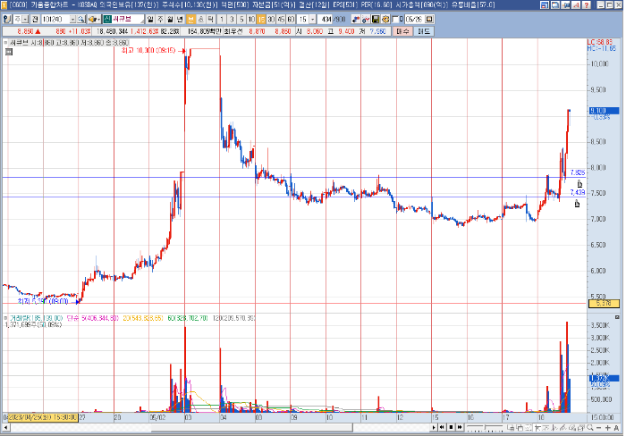626x436 pixels.
Task: Click the red A font icon in title bar
Action: (x=576, y=4)
